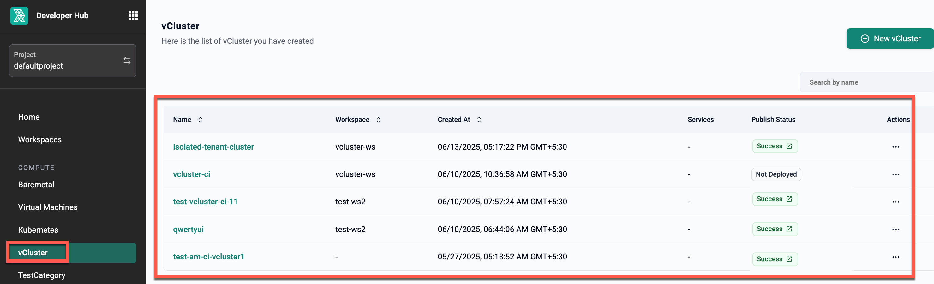Open Workspaces in the sidebar
Screen dimensions: 934x284
click(40, 139)
